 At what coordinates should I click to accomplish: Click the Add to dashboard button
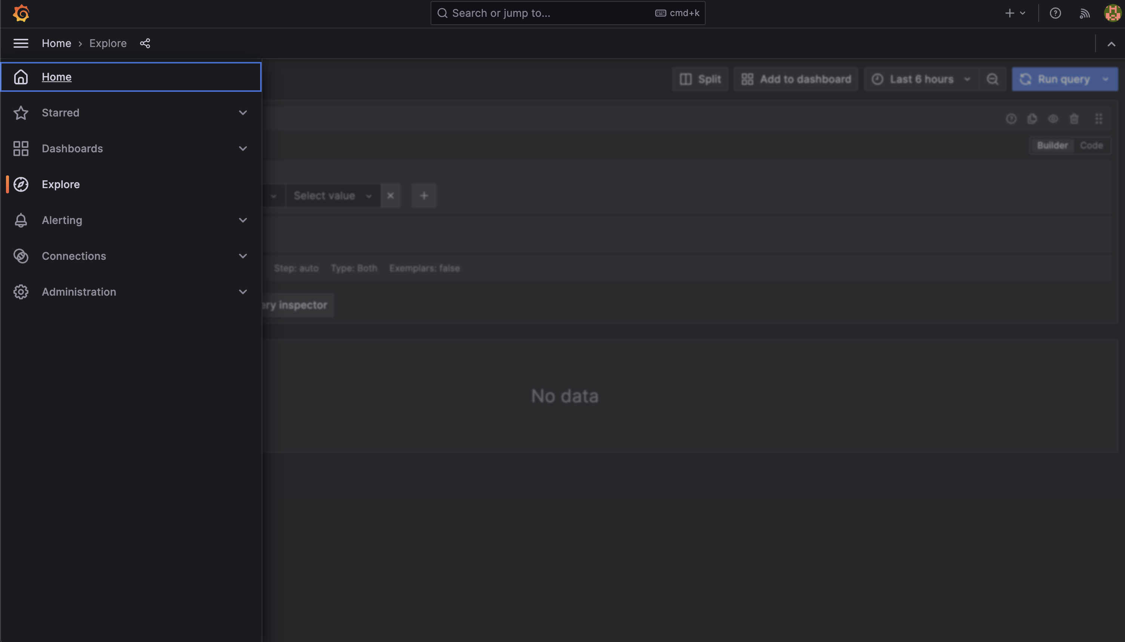pyautogui.click(x=796, y=79)
